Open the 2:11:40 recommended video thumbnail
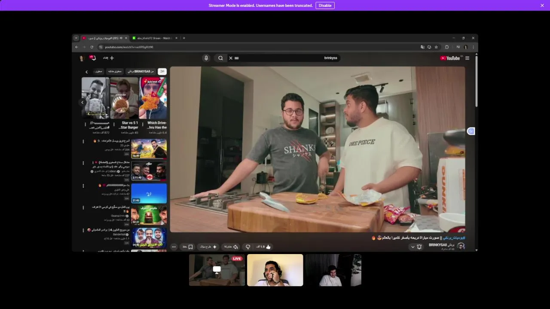The image size is (550, 309). point(149,171)
